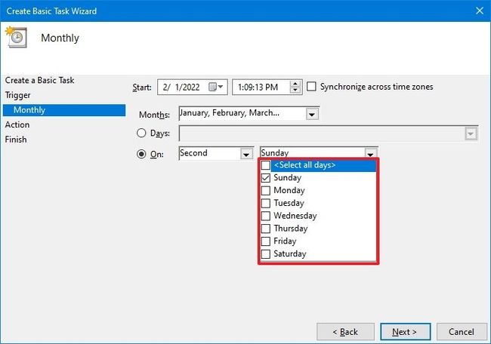Enable Synchronize across time zones
491x344 pixels.
[312, 87]
